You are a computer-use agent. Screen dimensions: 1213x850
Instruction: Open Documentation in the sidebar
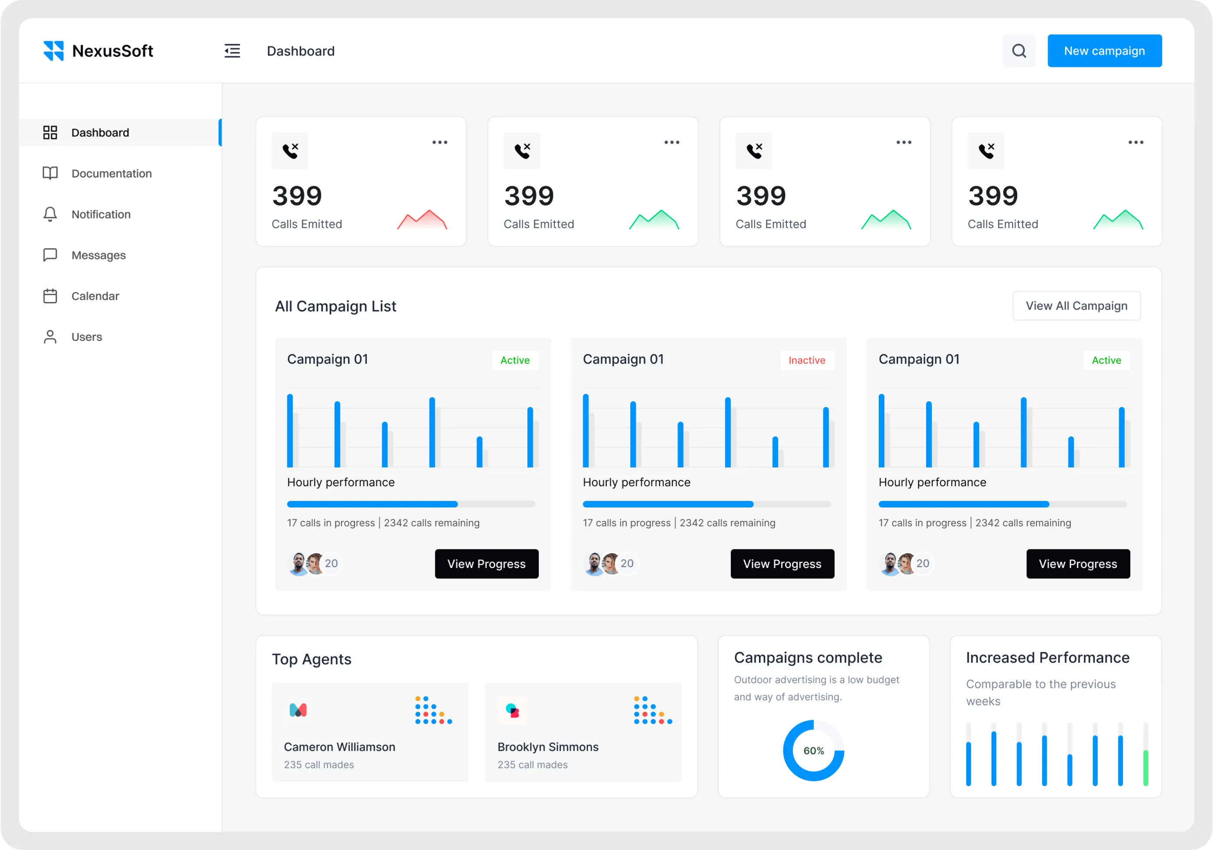click(x=111, y=173)
